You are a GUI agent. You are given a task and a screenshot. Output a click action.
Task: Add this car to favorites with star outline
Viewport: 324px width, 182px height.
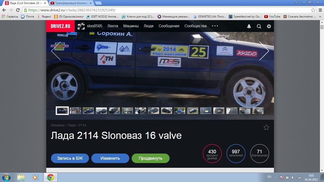[x=266, y=127]
